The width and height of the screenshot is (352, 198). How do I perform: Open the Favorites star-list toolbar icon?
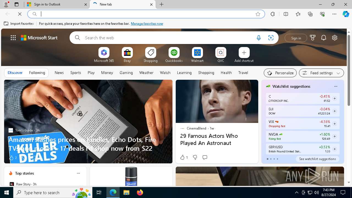click(x=298, y=14)
